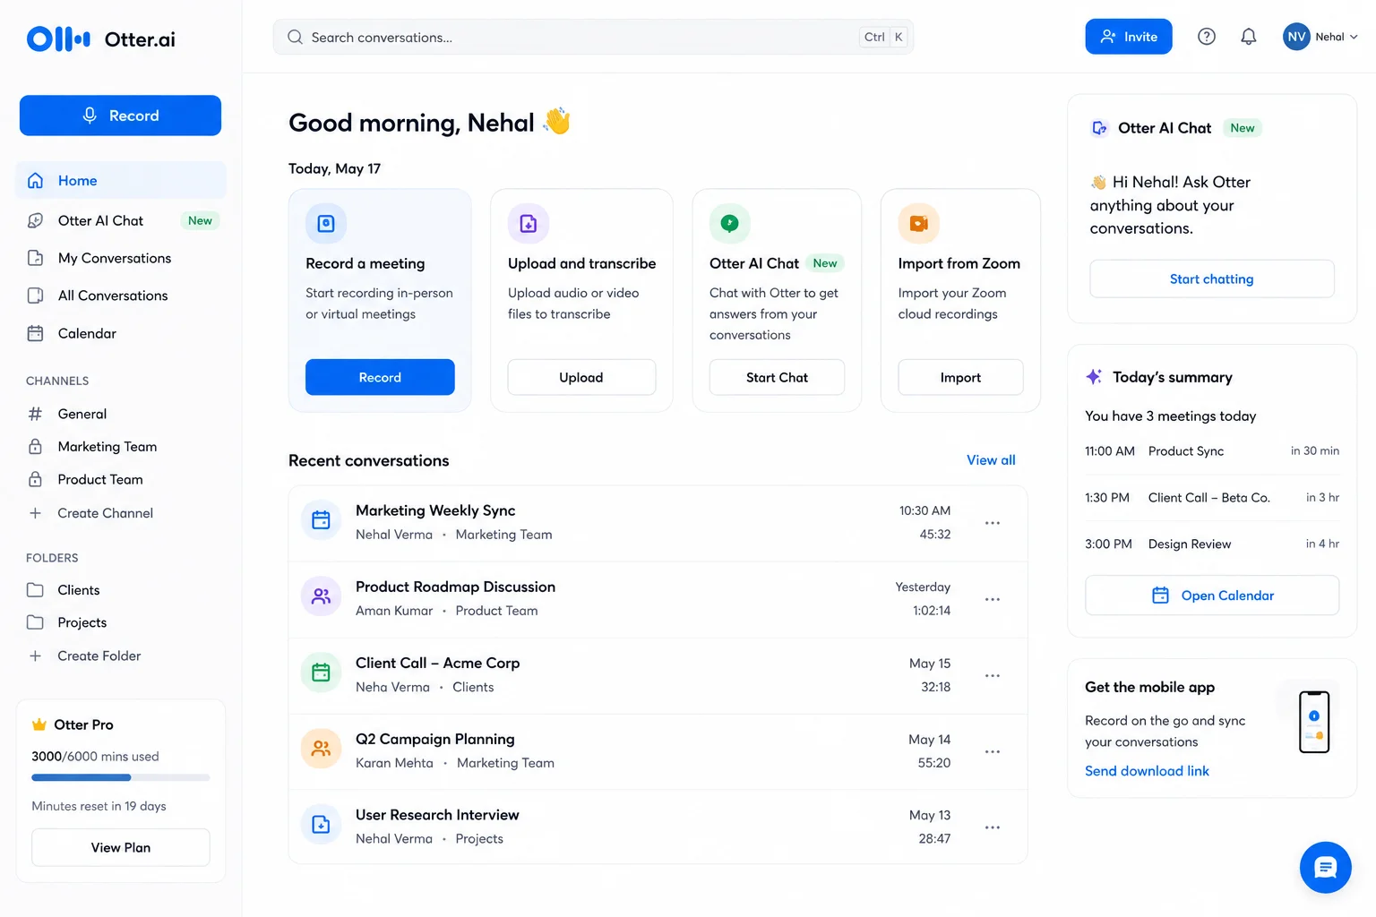Open more options for Marketing Weekly Sync

click(993, 522)
